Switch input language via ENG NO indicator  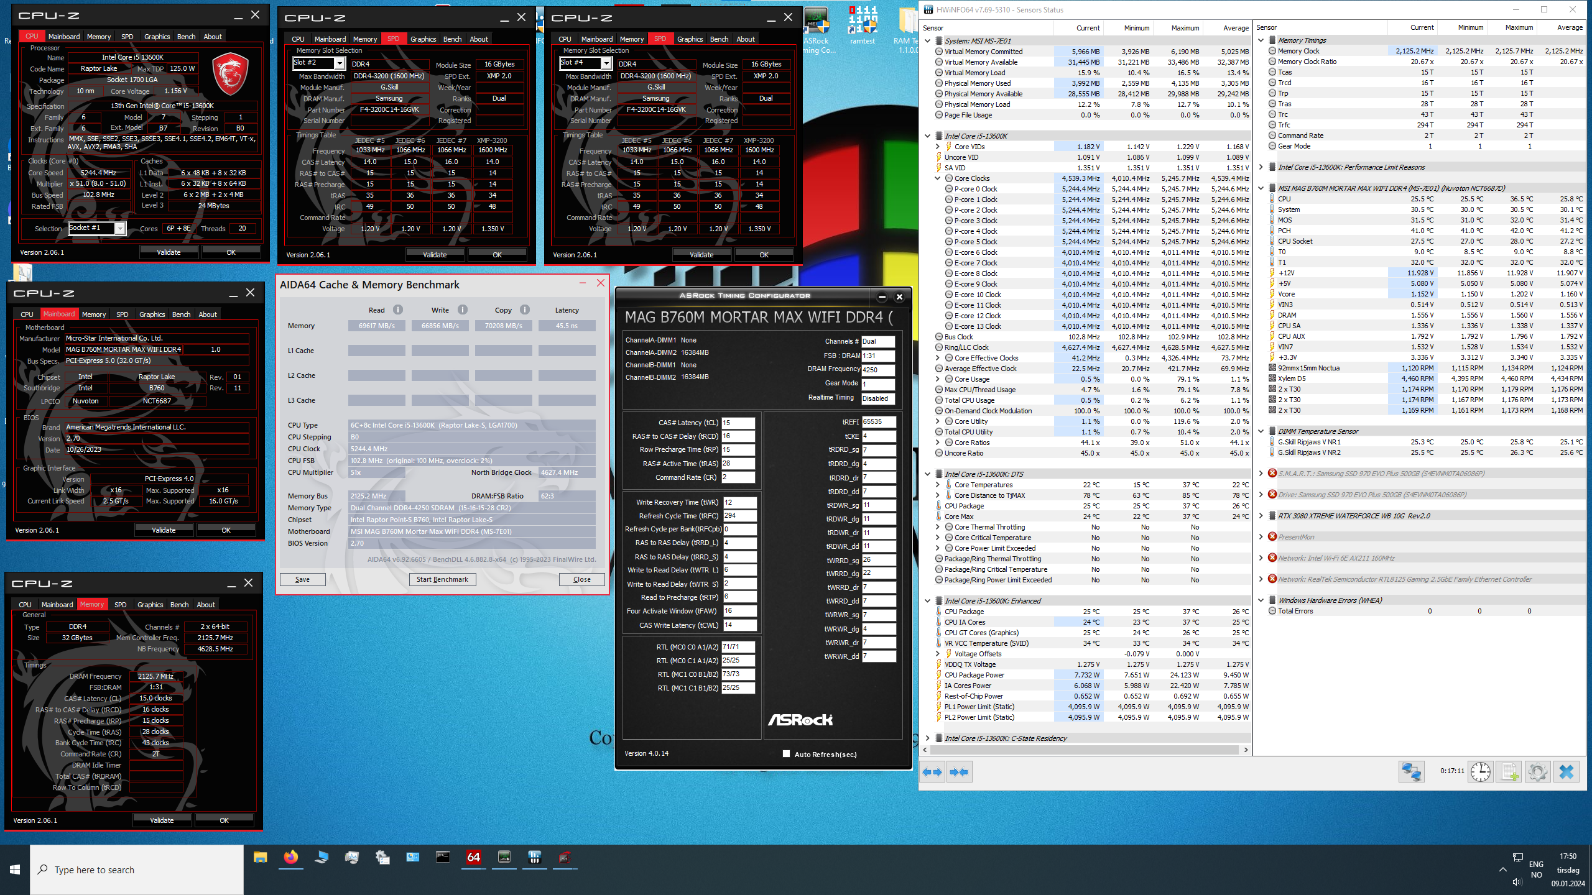pyautogui.click(x=1536, y=870)
